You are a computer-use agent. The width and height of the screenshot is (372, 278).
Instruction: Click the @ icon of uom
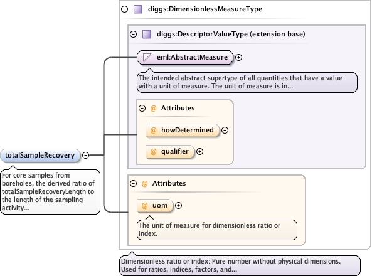pos(144,206)
